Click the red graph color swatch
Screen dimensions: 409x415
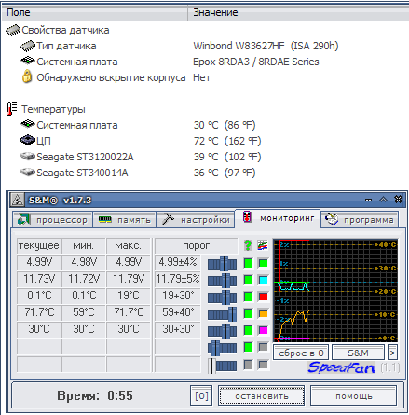[263, 297]
